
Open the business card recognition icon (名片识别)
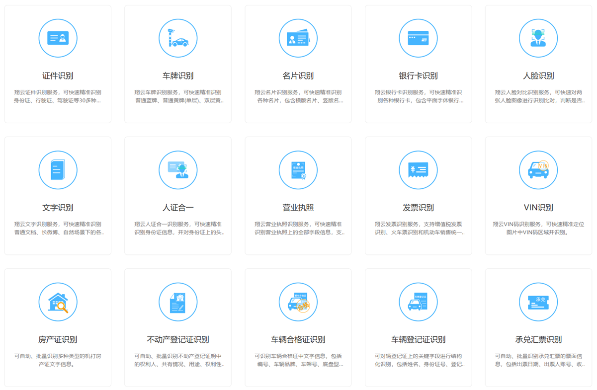point(298,38)
